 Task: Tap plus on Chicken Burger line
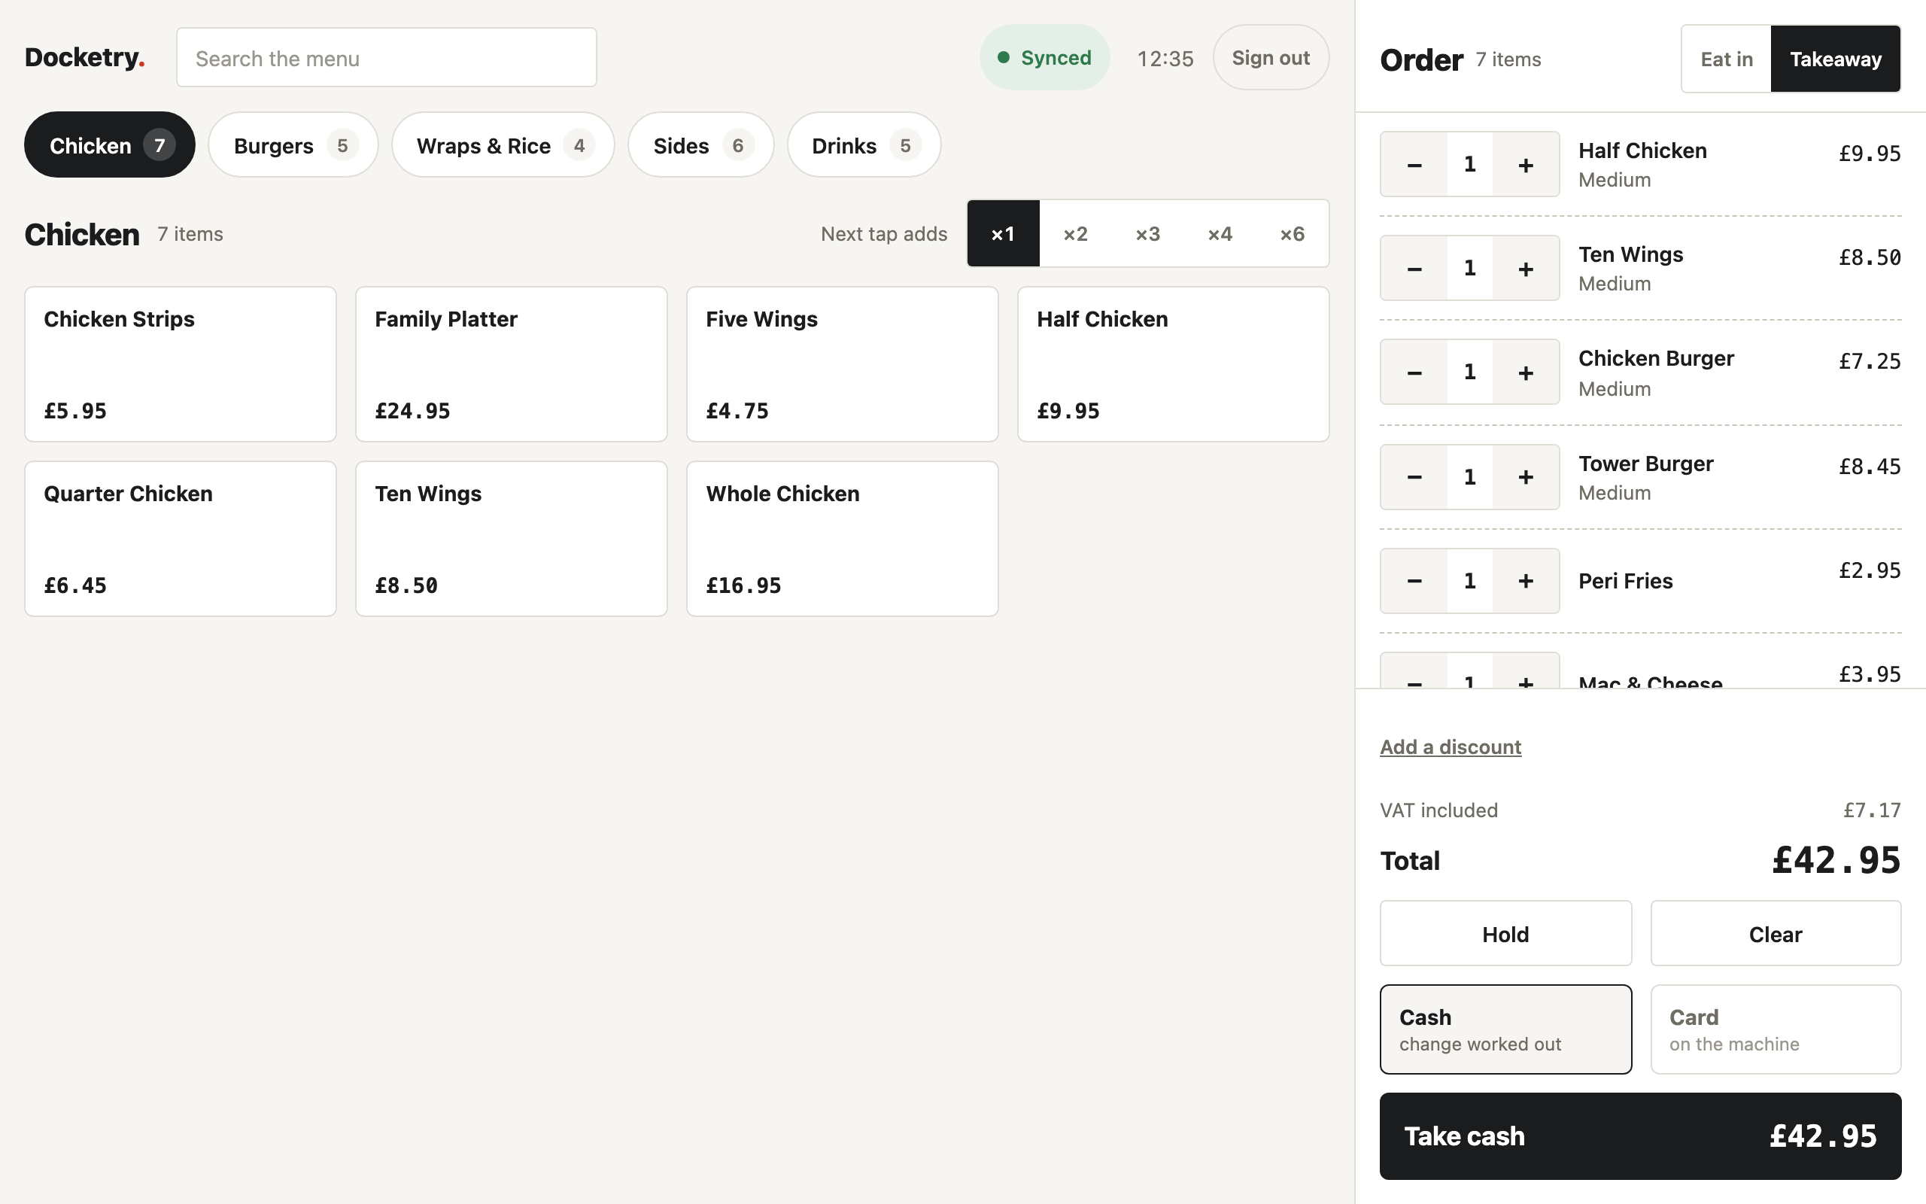(1525, 372)
